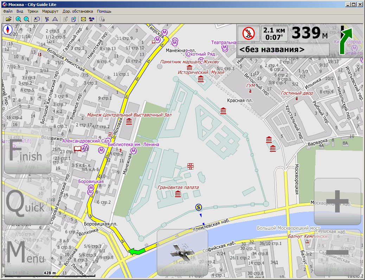Viewport: 365px width, 280px height.
Task: Open the info toolbar icon
Action: (x=102, y=19)
